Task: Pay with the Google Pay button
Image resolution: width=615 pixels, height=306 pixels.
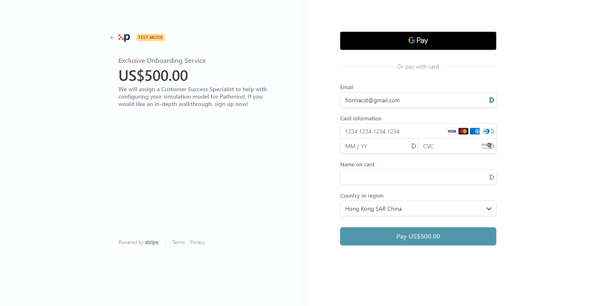Action: 418,41
